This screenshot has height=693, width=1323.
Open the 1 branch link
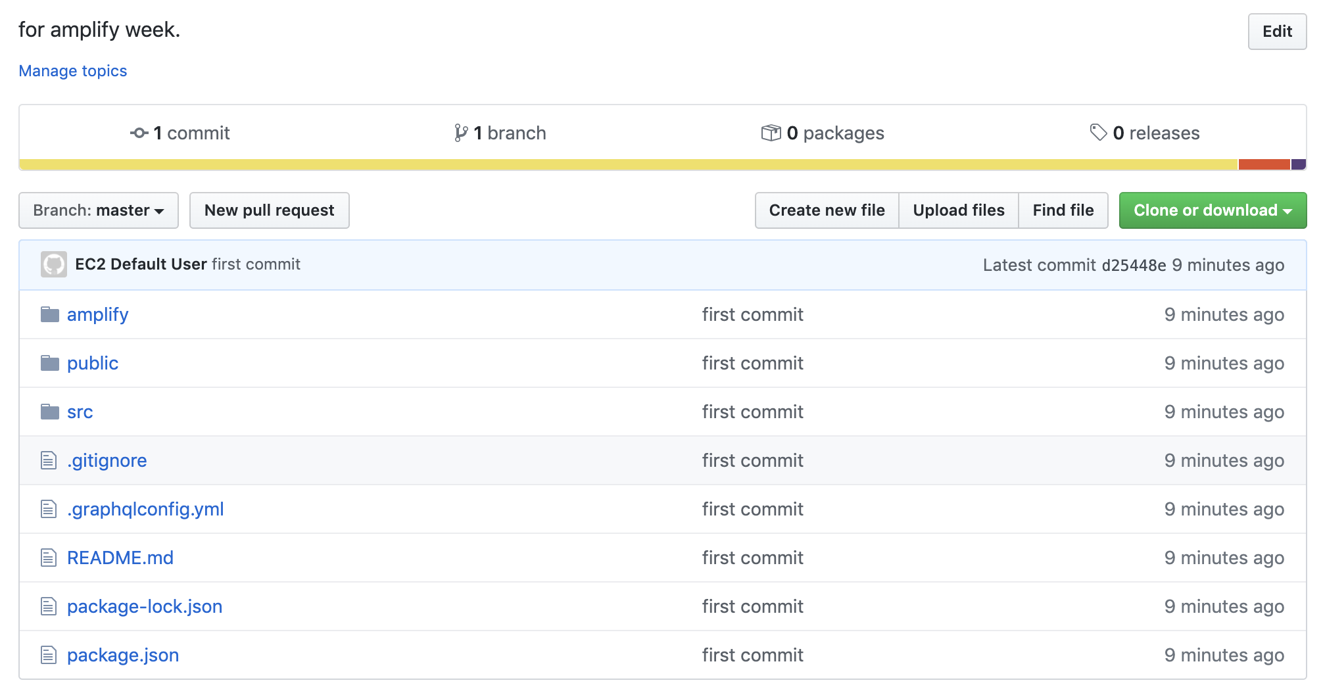pos(500,133)
